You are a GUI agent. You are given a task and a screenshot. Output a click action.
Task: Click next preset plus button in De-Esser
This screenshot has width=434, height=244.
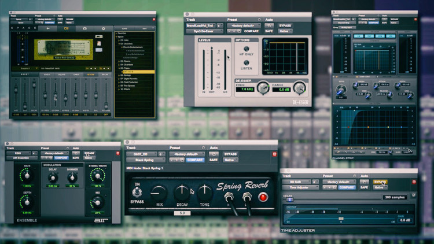pyautogui.click(x=234, y=31)
